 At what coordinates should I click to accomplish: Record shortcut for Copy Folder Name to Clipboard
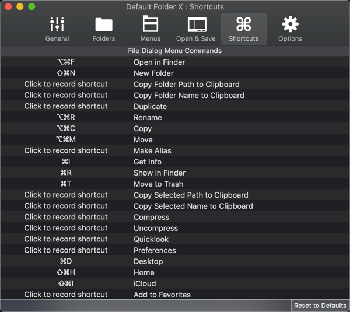click(66, 95)
